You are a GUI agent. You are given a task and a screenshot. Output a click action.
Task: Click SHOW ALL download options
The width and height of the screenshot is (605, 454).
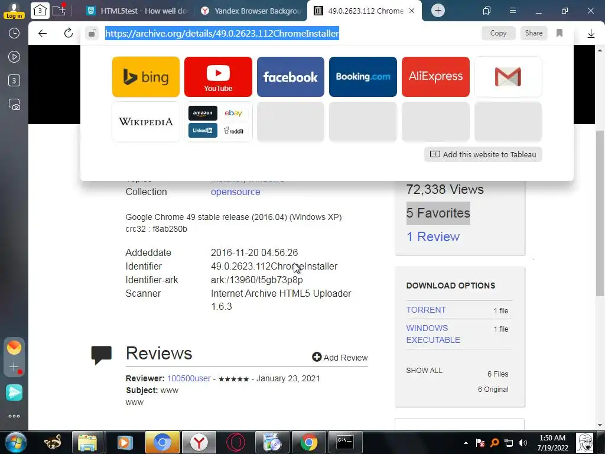coord(424,371)
